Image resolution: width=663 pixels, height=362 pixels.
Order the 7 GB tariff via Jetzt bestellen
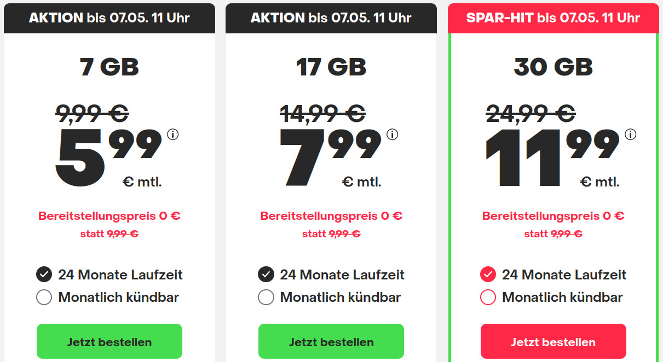click(x=109, y=341)
